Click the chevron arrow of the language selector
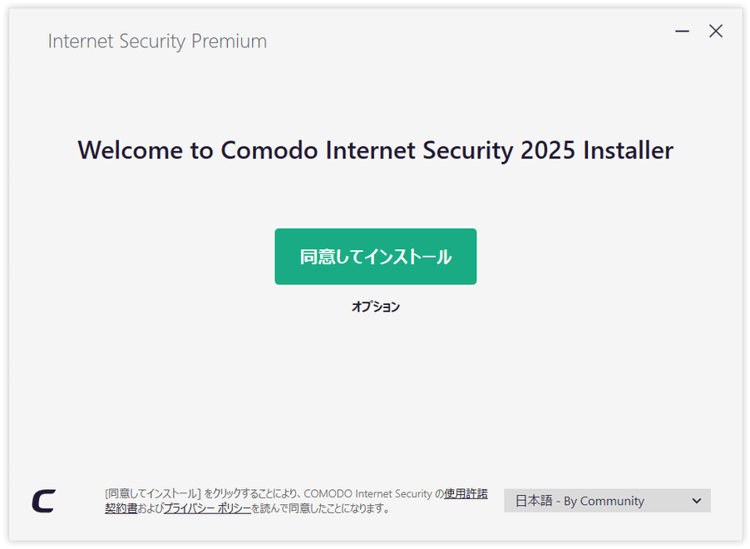Viewport: 750px width, 549px height. [697, 501]
